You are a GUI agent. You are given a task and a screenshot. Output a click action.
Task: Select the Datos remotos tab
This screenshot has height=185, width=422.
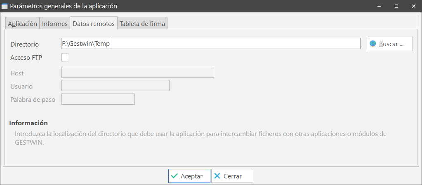94,24
